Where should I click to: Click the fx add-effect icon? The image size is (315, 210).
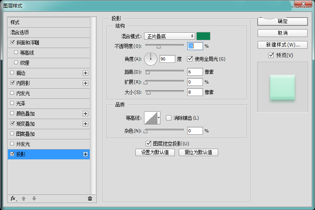pos(13,198)
